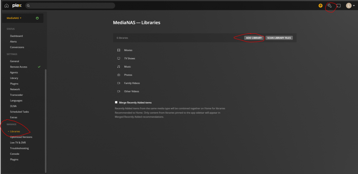Open Agents settings
Viewport: 358px width, 174px height.
14,73
